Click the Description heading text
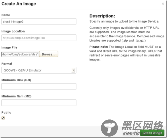This screenshot has height=138, width=167. [x=102, y=16]
